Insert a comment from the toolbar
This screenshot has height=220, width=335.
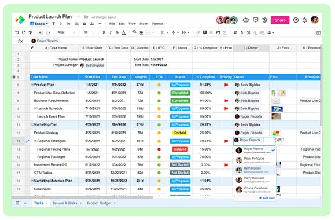coord(205,32)
